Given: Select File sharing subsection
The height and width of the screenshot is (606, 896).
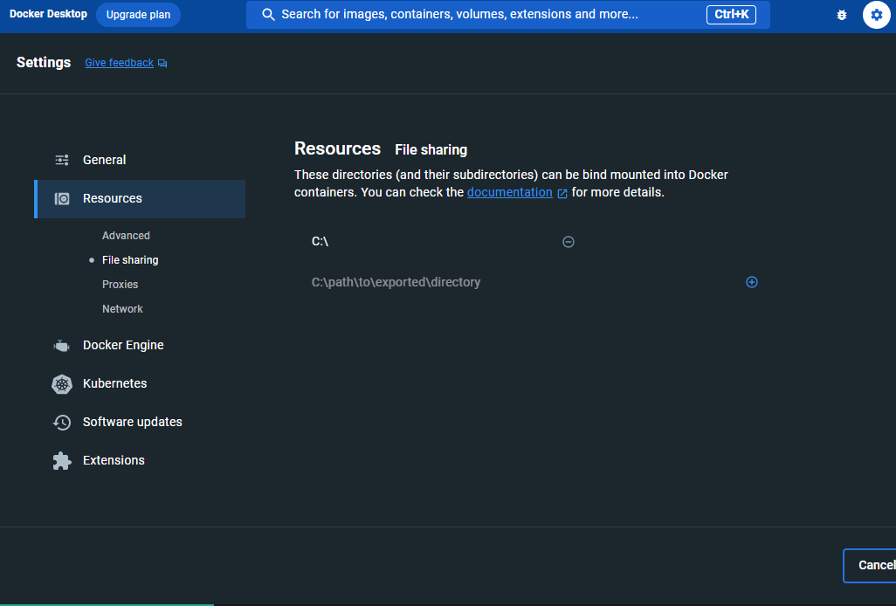Looking at the screenshot, I should tap(130, 260).
